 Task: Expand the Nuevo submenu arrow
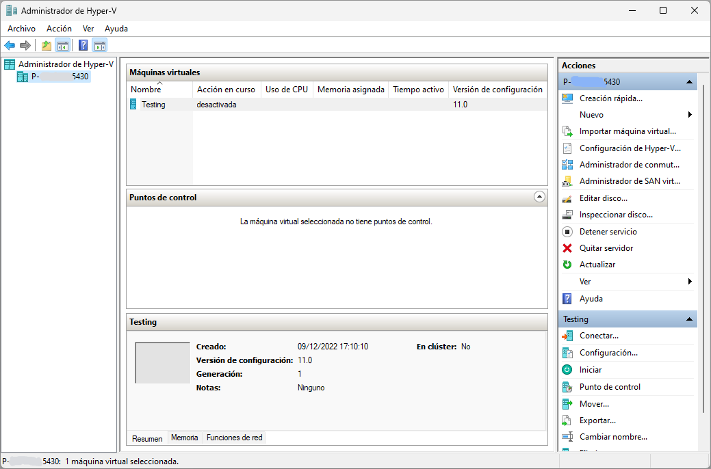tap(690, 115)
